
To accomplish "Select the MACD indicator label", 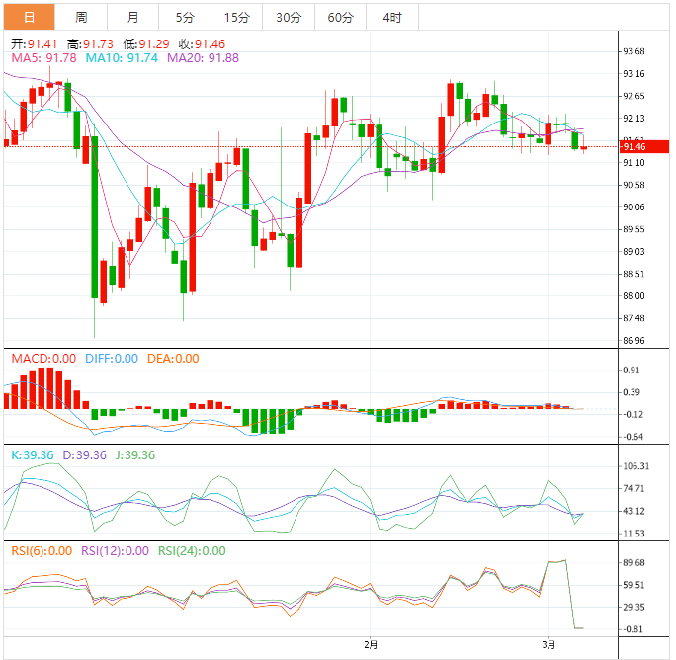I will coord(43,359).
